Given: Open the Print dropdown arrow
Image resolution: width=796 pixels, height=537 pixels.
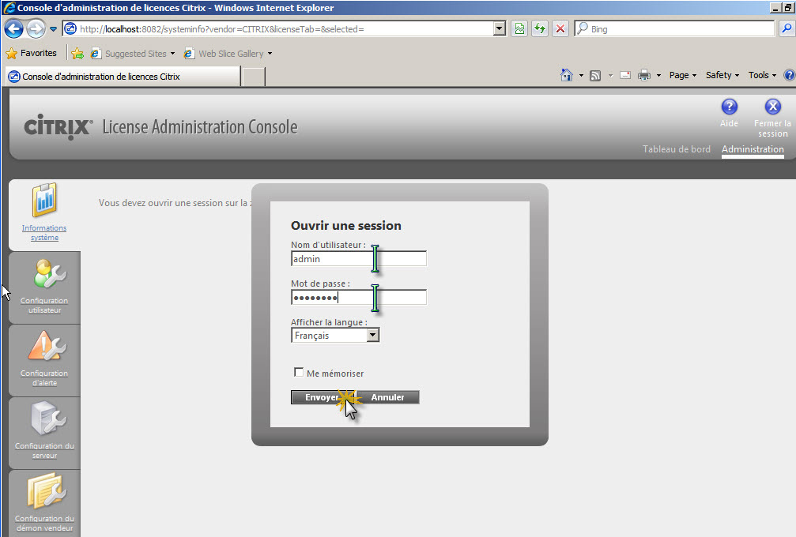Looking at the screenshot, I should coord(658,76).
